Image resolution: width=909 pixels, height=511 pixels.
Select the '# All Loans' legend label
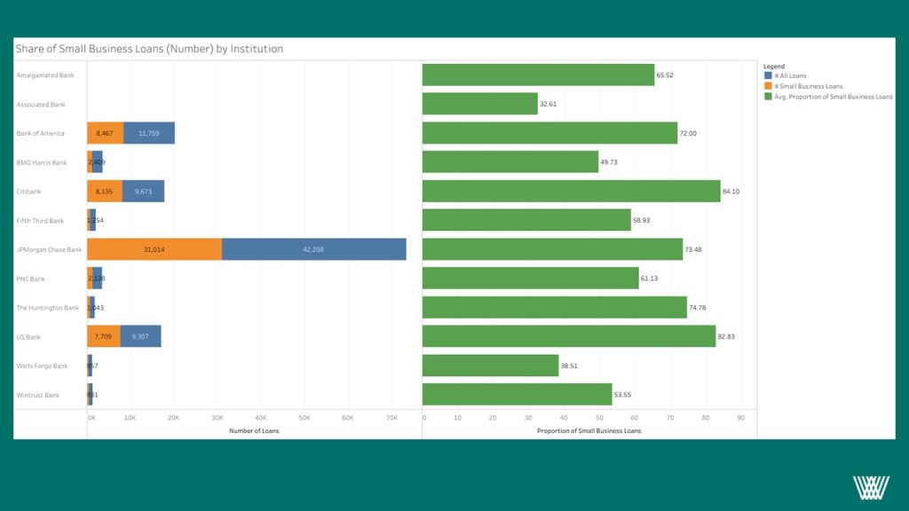tap(790, 76)
